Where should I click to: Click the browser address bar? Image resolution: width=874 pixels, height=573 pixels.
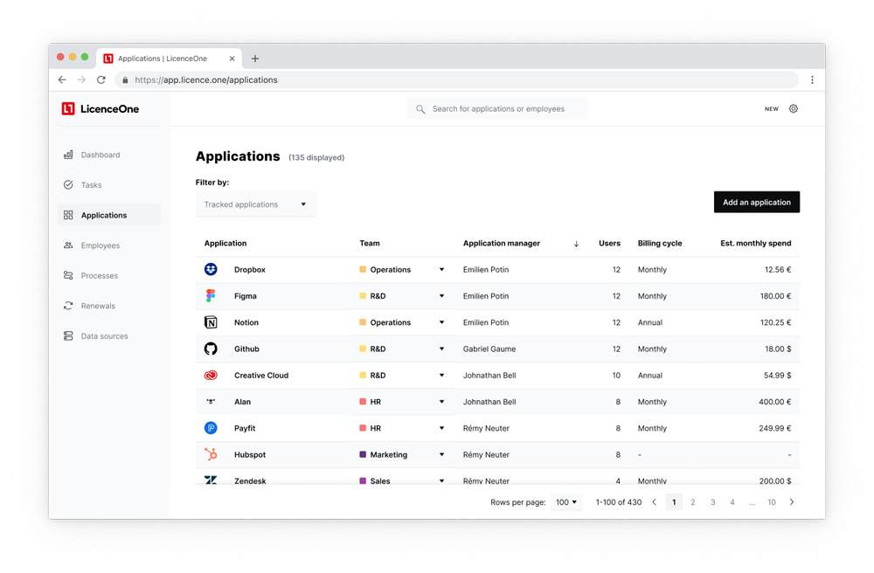[x=457, y=79]
